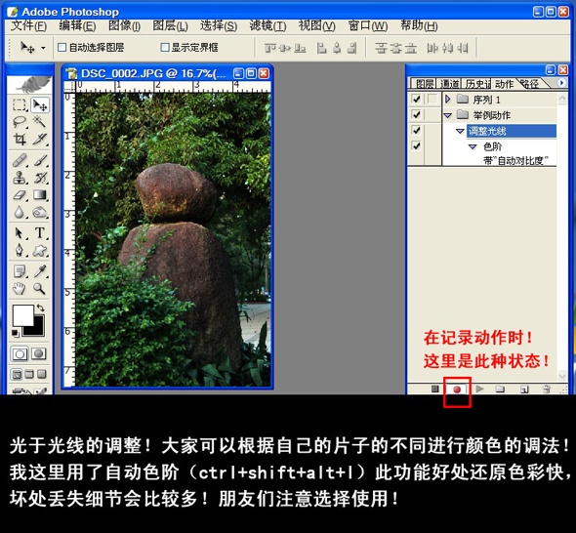Image resolution: width=576 pixels, height=533 pixels.
Task: Collapse the 举例动作 action set
Action: (x=448, y=115)
